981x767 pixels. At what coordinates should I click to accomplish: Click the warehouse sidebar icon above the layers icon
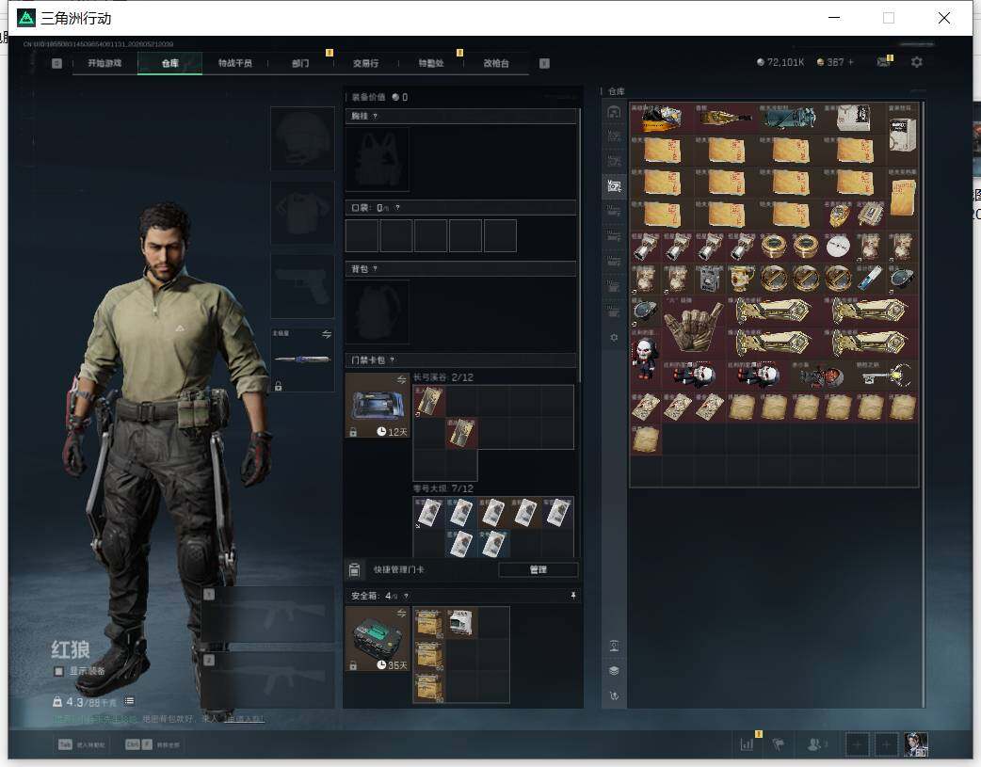tap(614, 646)
